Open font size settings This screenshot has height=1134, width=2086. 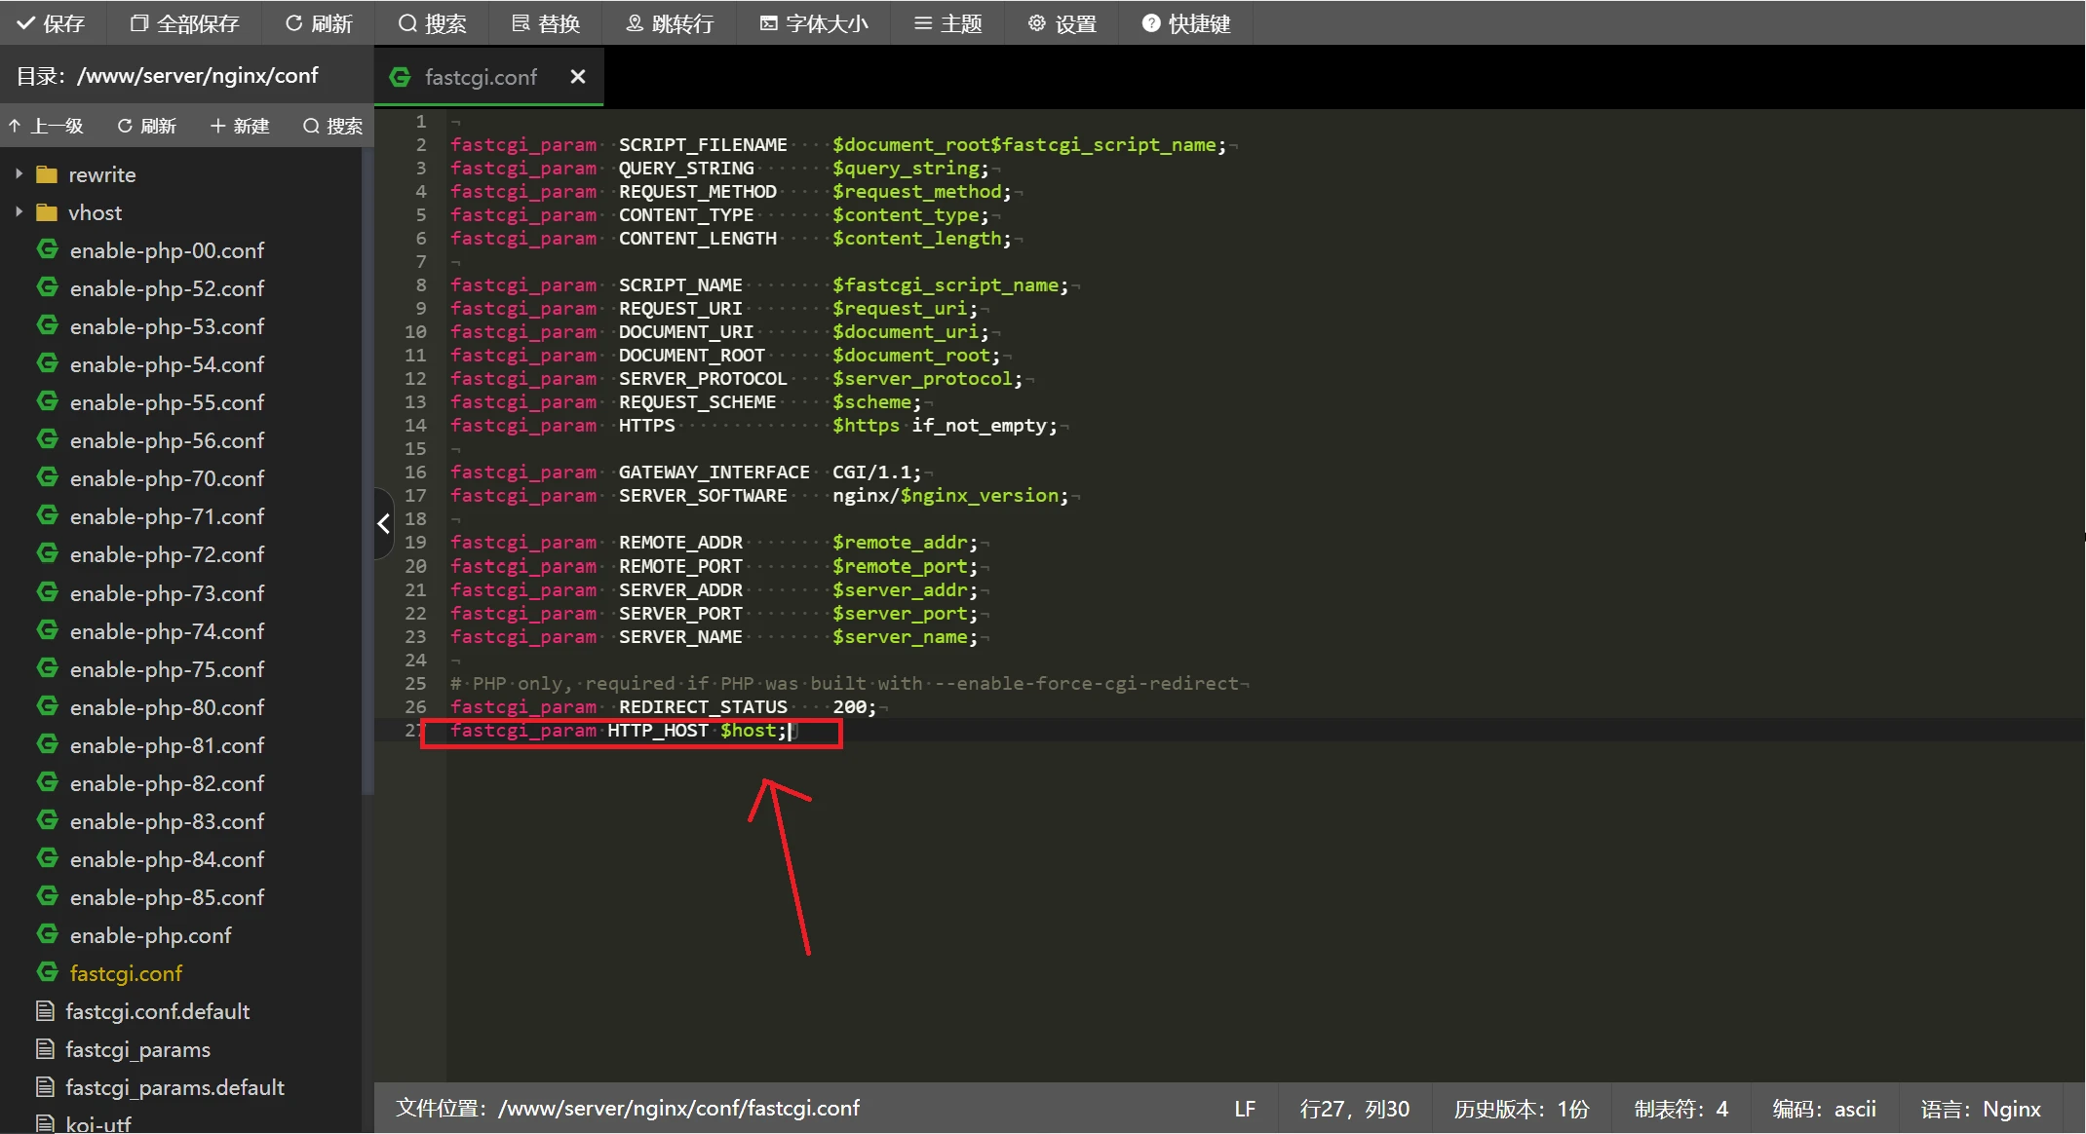pyautogui.click(x=814, y=23)
